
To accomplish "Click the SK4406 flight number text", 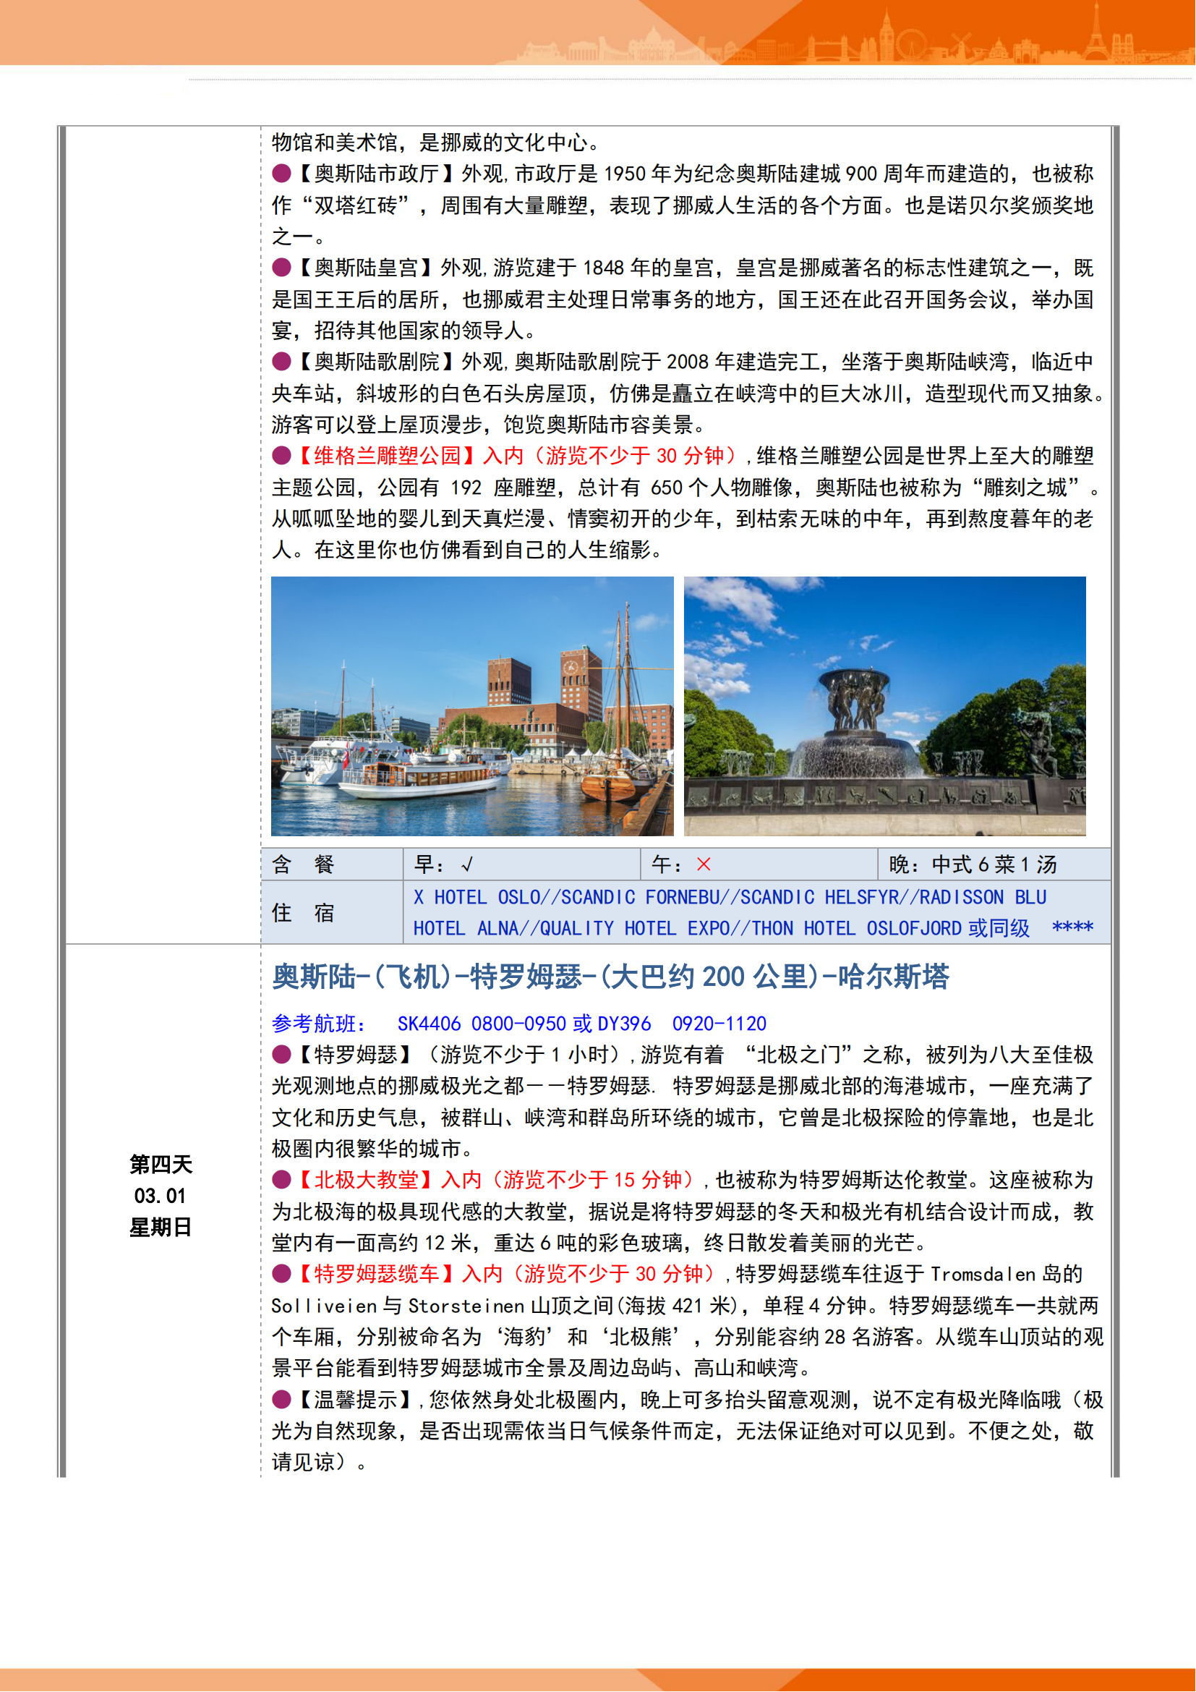I will [430, 1024].
